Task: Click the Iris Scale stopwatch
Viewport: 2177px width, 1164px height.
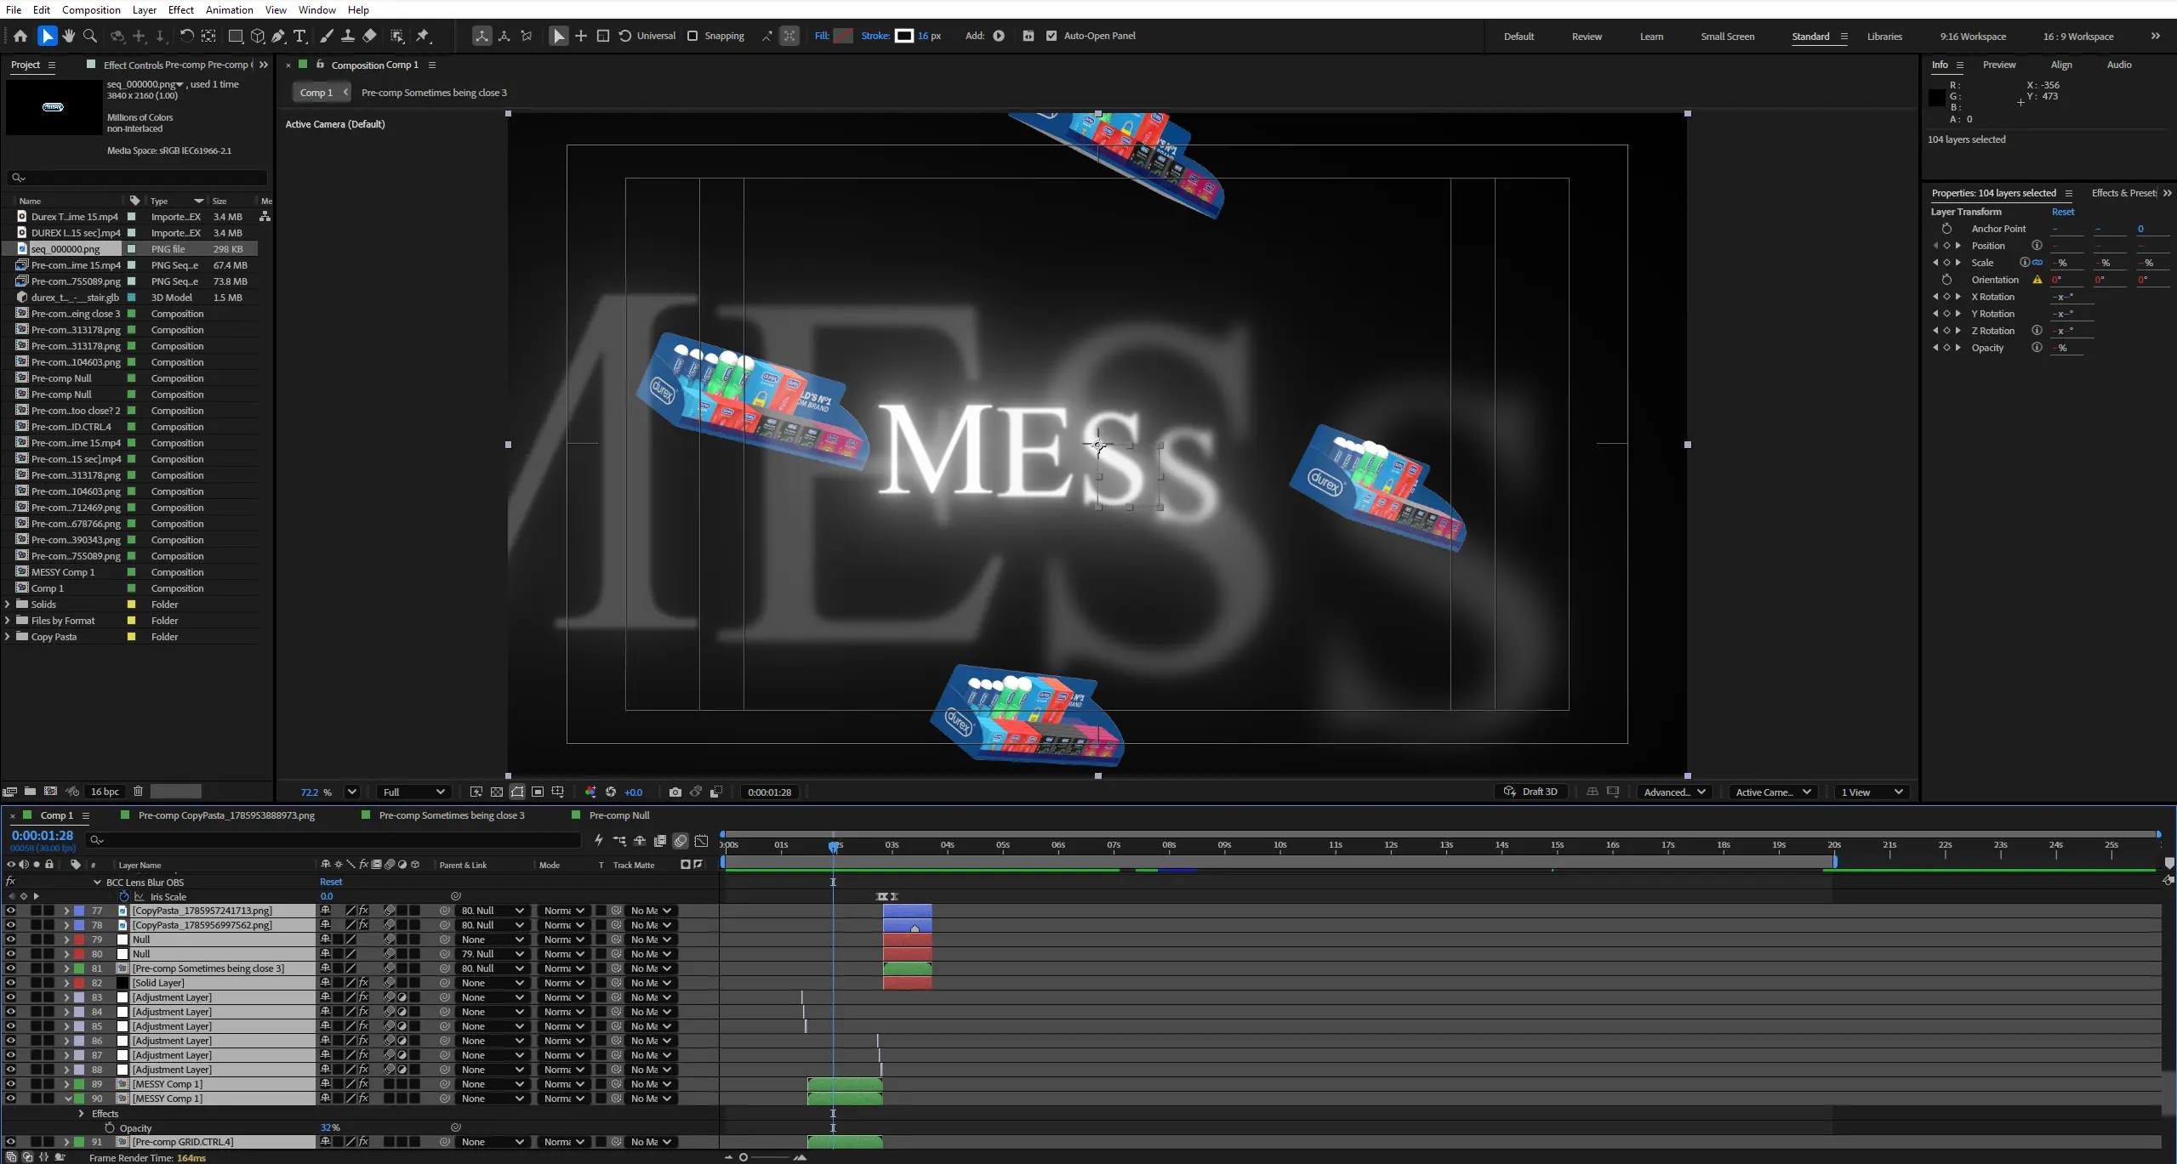Action: pyautogui.click(x=124, y=896)
